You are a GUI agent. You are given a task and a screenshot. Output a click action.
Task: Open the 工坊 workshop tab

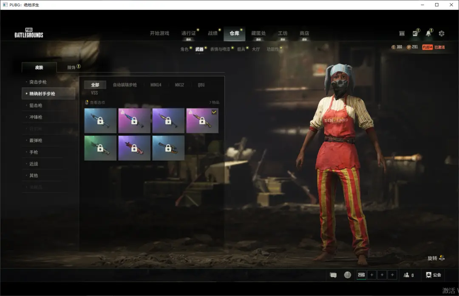click(x=283, y=34)
